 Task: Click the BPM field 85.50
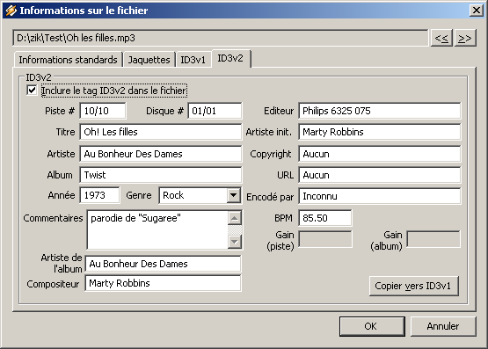pos(325,218)
